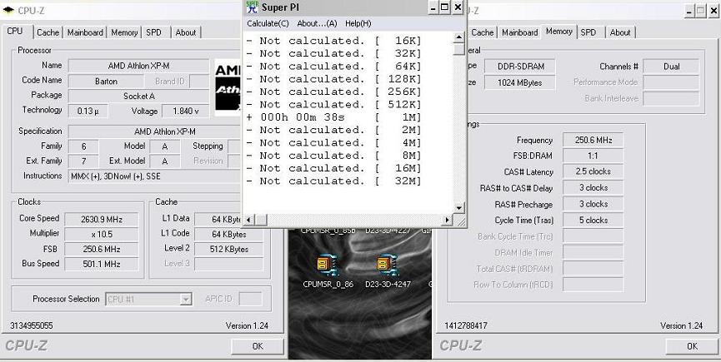Click OK button in left CPU-Z window
721x362 pixels.
click(x=258, y=346)
